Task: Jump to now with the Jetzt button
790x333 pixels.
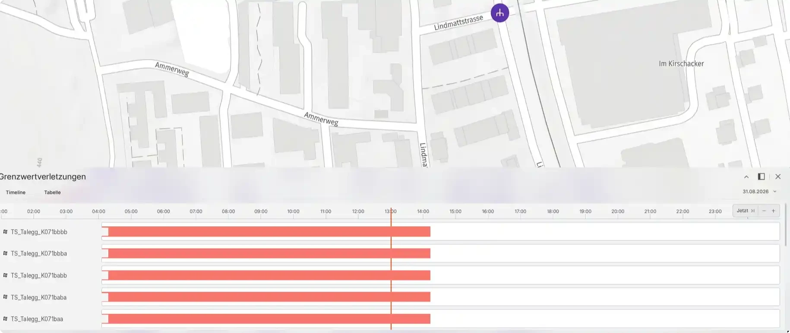Action: (746, 211)
